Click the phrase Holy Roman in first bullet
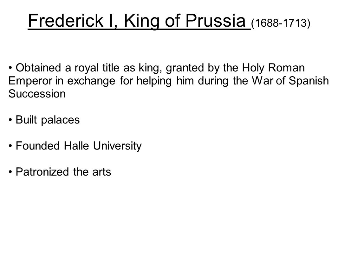Image resolution: width=338 pixels, height=254 pixels. pyautogui.click(x=273, y=68)
